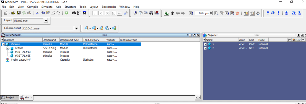The image size is (306, 104).
Task: Expand the x object in Objects pane
Action: (205, 45)
